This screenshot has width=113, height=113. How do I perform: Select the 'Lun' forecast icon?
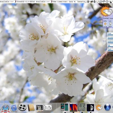pyautogui.click(x=110, y=24)
